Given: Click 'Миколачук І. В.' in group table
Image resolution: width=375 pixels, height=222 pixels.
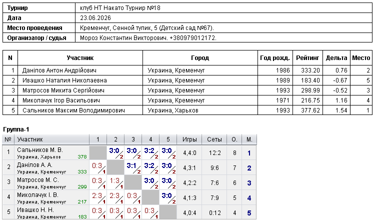Looking at the screenshot, I should pyautogui.click(x=37, y=195).
